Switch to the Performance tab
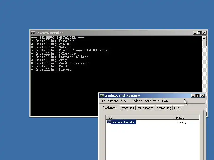 tap(145, 108)
